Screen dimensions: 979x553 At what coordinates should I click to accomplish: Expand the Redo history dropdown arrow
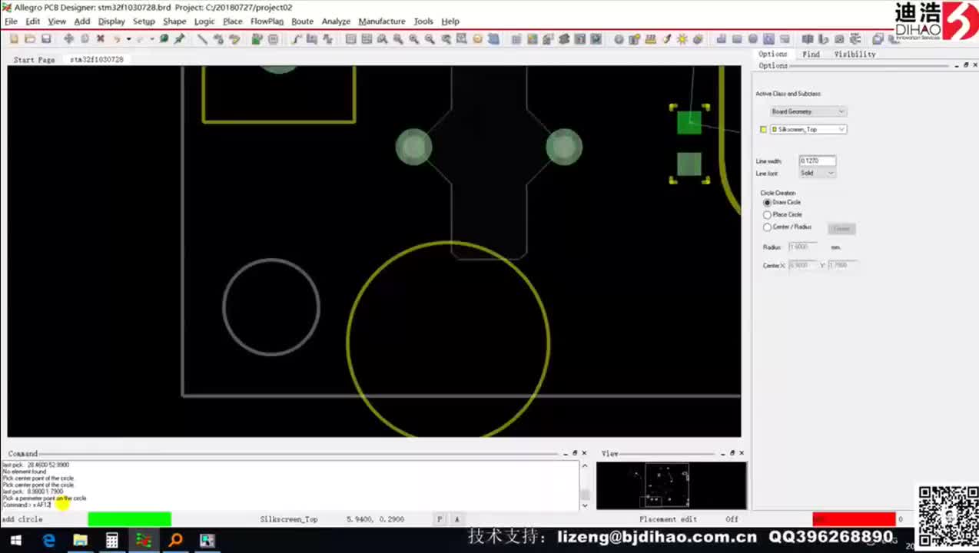coord(152,39)
